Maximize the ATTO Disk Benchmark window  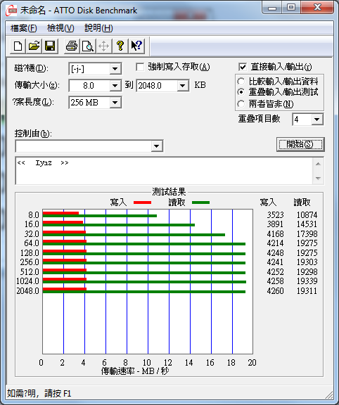(291, 7)
